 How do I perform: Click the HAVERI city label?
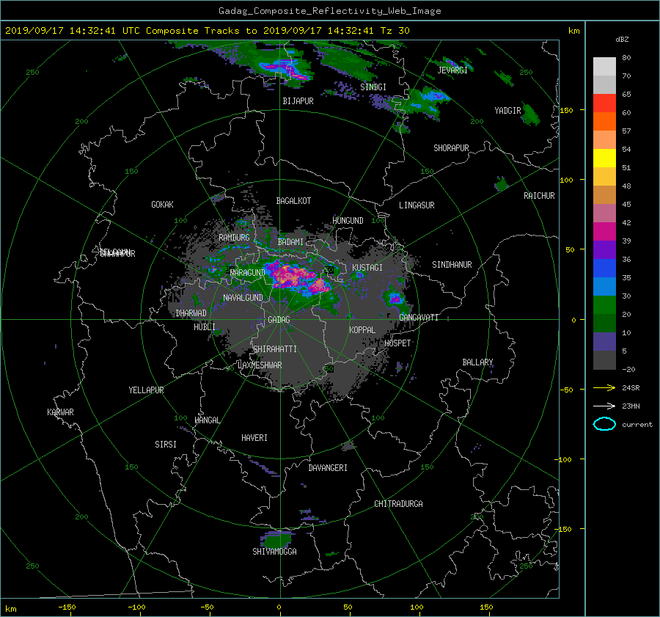pyautogui.click(x=254, y=438)
